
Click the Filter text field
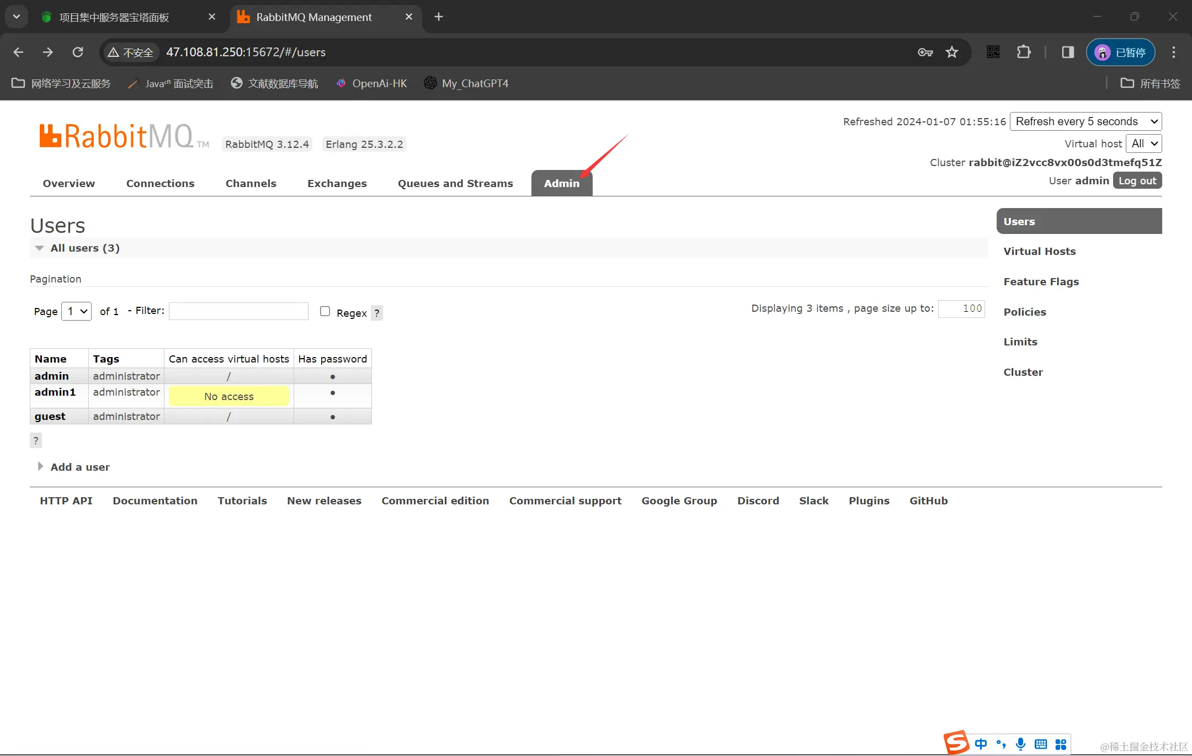point(238,311)
